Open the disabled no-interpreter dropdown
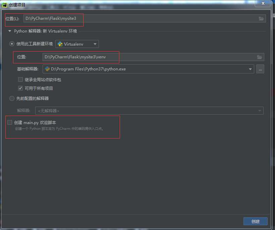This screenshot has height=230, width=275. point(149,111)
